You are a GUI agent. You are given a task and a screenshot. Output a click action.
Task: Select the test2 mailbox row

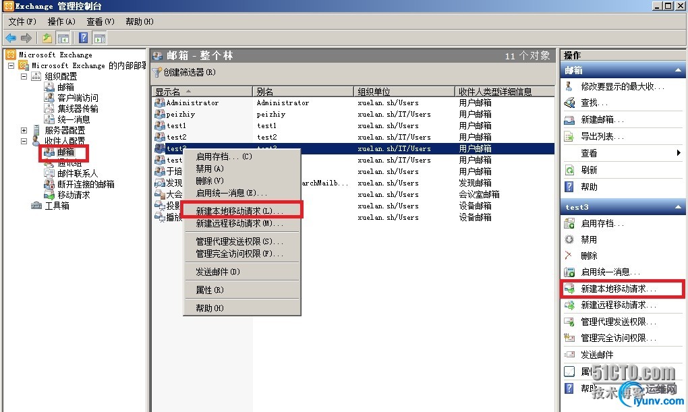pos(354,137)
